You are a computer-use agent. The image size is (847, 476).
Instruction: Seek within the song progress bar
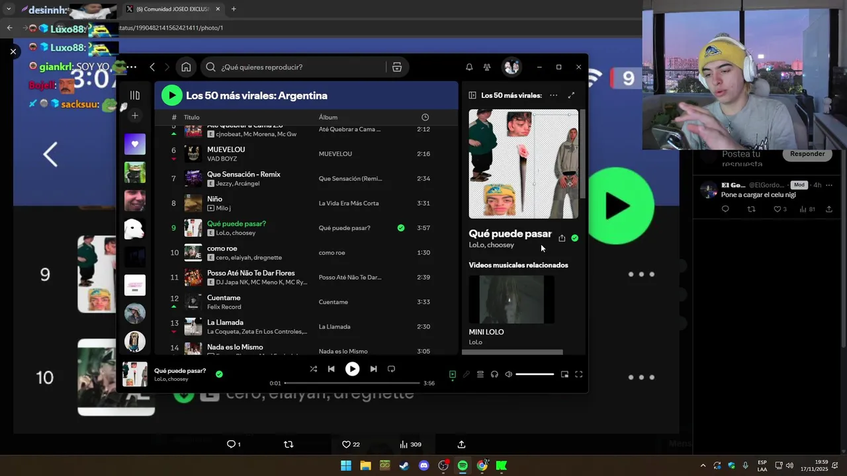(352, 383)
